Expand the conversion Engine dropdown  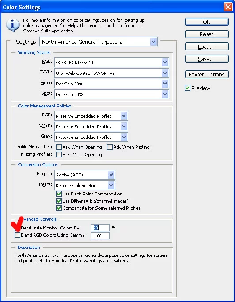point(85,175)
